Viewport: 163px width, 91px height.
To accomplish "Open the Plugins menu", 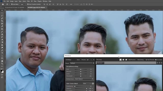I will 39,1.
